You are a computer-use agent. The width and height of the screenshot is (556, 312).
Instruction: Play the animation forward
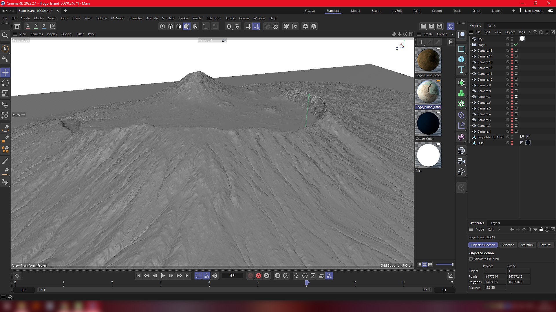click(x=163, y=276)
